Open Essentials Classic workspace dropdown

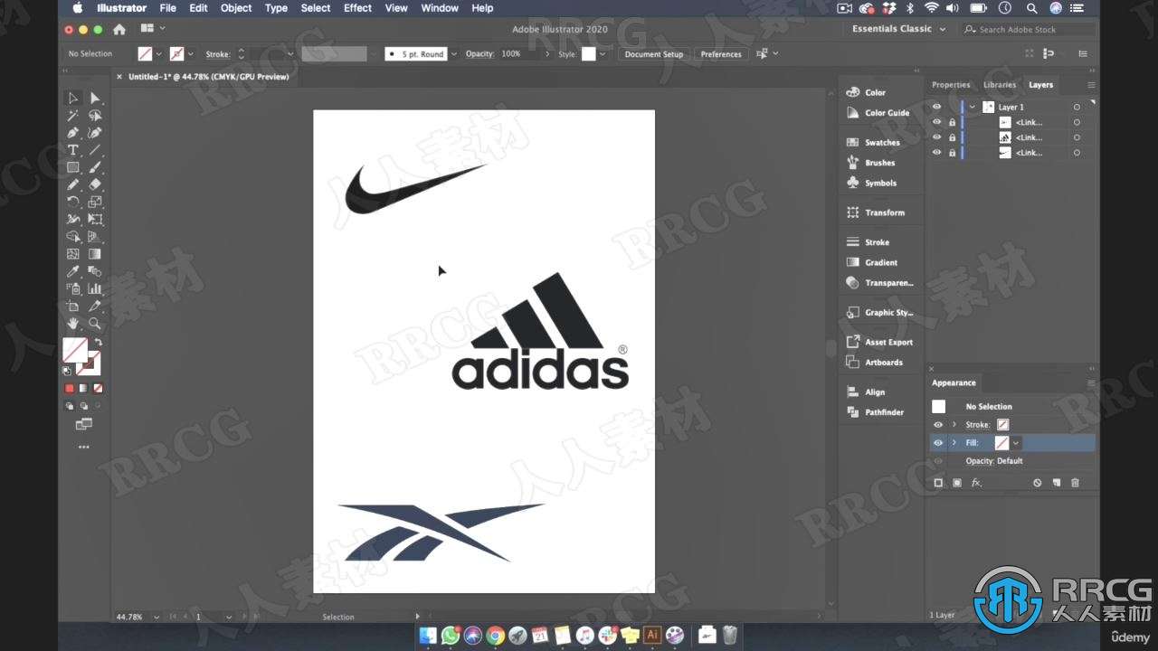click(899, 29)
